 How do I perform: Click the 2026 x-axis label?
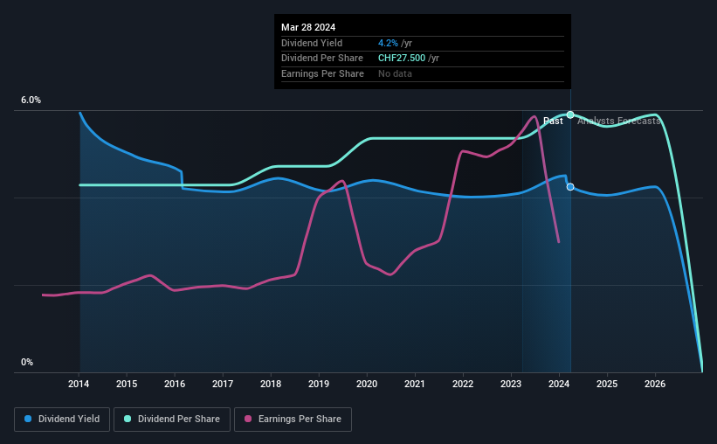pyautogui.click(x=655, y=384)
